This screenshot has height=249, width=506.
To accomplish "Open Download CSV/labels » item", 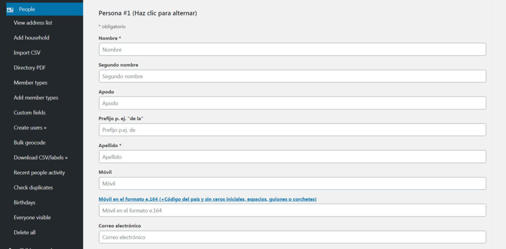I will [41, 158].
